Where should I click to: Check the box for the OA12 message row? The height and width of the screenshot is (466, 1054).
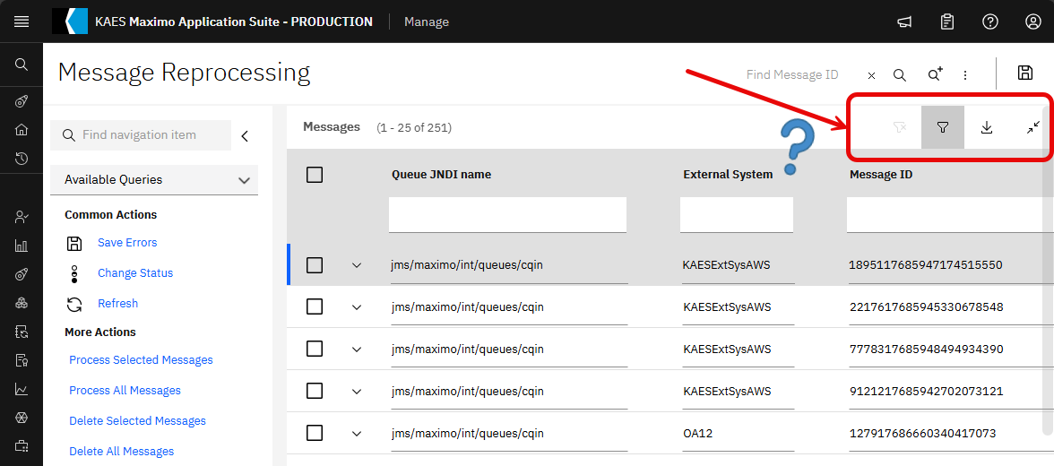pos(315,433)
